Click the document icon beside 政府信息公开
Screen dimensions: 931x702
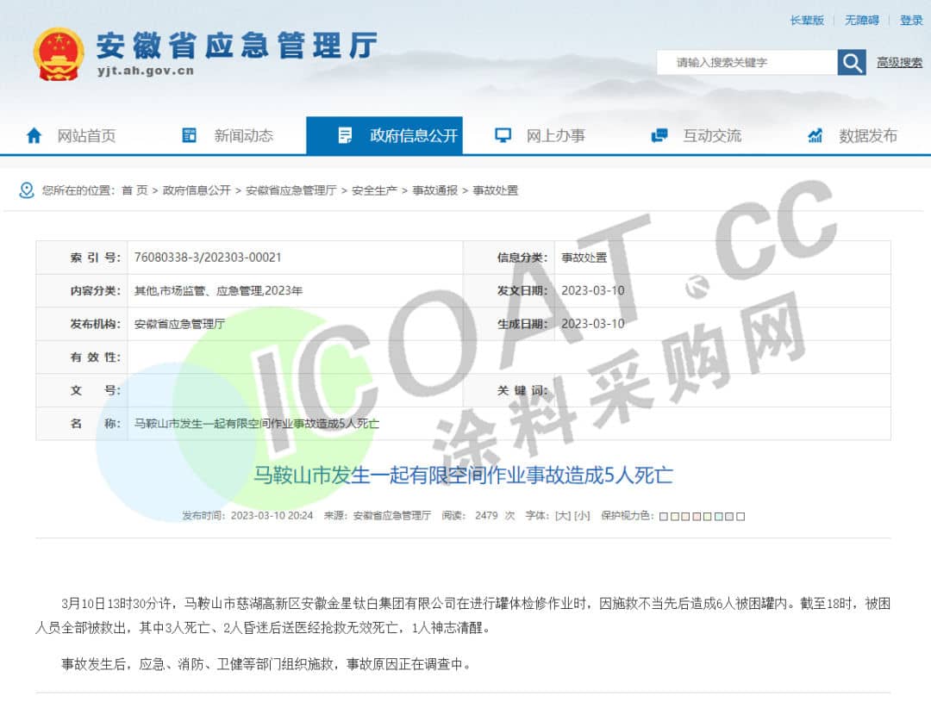coord(346,135)
